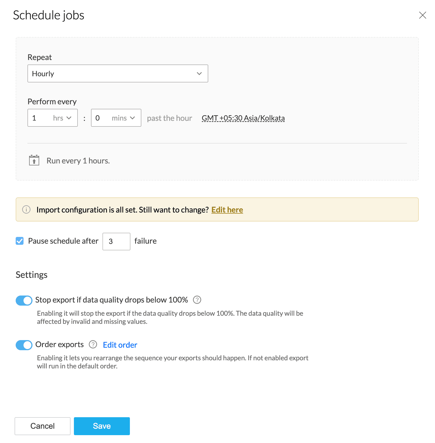Click the info icon in import banner
Screen dimensions: 435x443
pyautogui.click(x=26, y=209)
